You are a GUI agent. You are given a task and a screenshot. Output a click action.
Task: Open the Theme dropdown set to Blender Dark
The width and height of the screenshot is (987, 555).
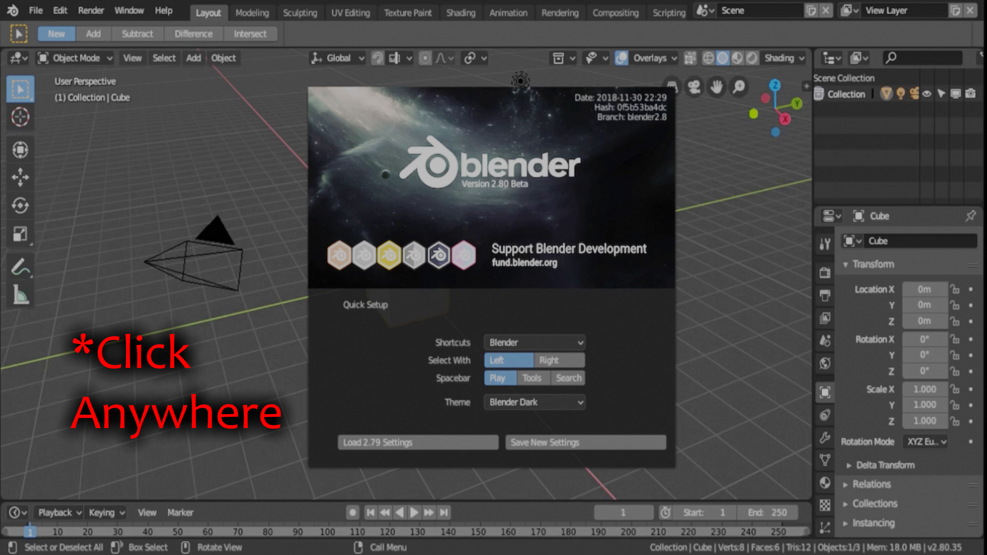534,402
